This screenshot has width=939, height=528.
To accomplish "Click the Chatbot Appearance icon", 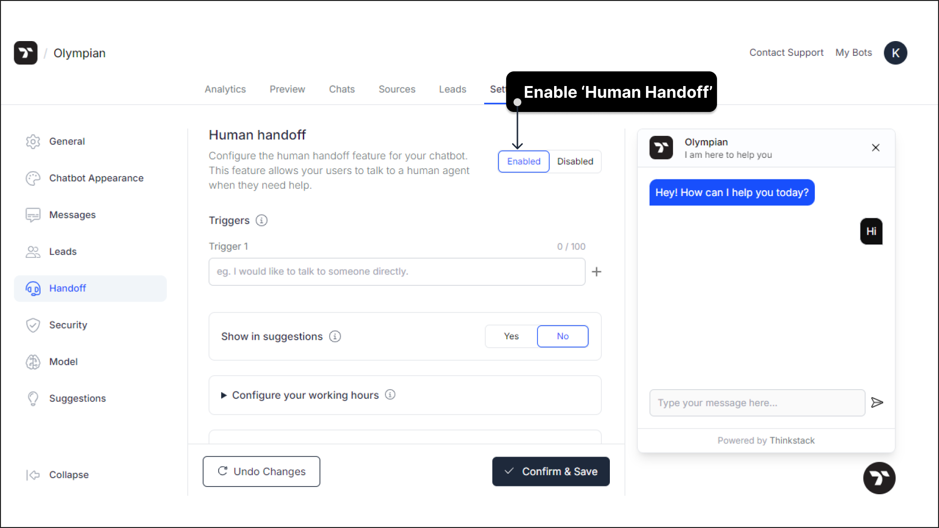I will tap(34, 178).
